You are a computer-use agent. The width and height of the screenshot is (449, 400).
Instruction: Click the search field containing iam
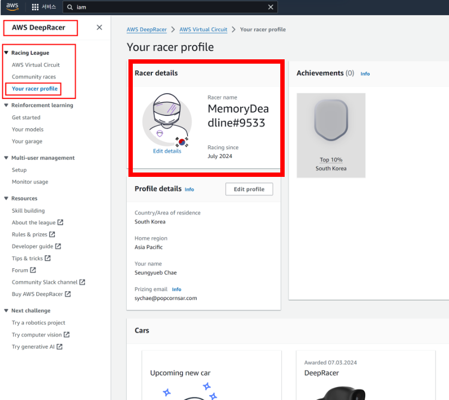pyautogui.click(x=170, y=7)
